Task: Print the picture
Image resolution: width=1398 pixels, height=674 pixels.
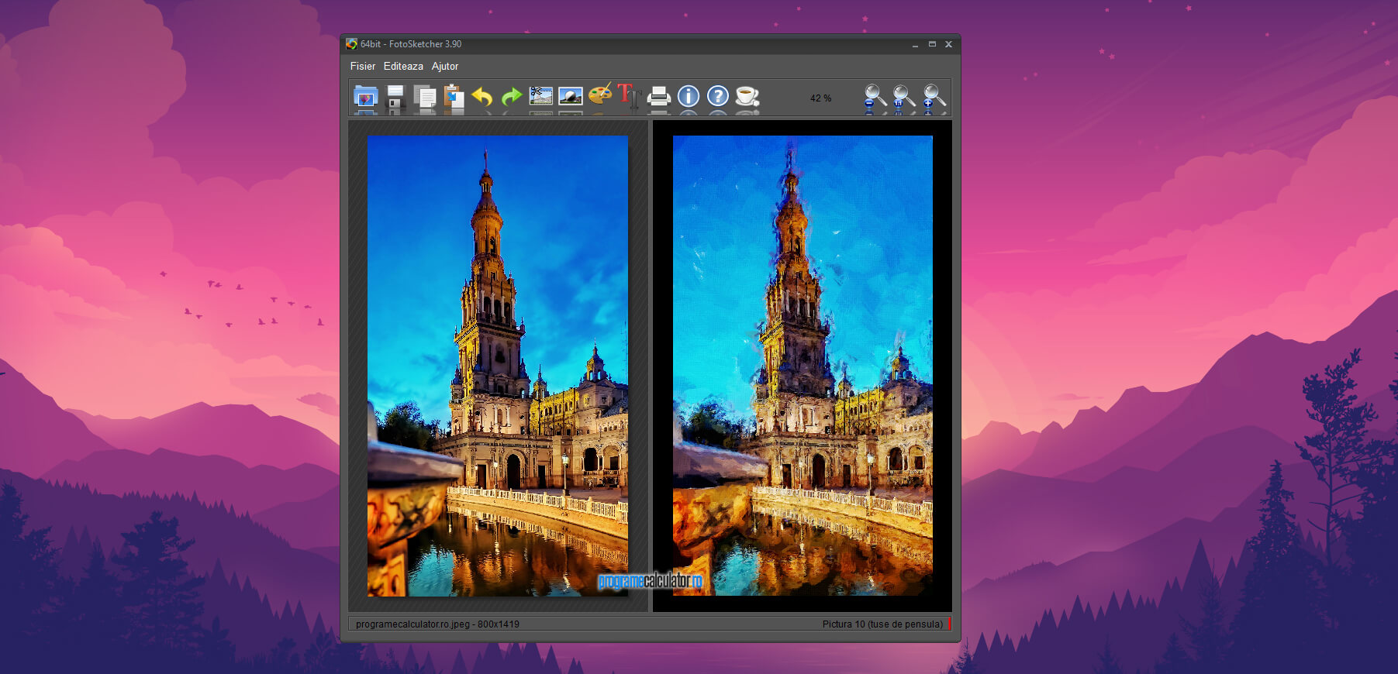Action: pyautogui.click(x=658, y=96)
